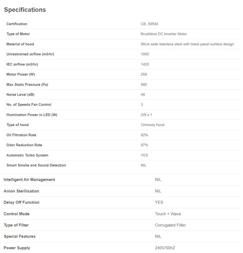Click the Specifications heading
This screenshot has width=243, height=253.
point(25,10)
